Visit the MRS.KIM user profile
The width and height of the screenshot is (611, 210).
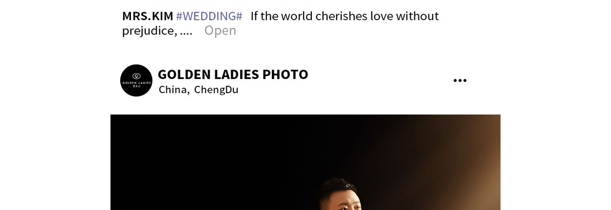148,16
